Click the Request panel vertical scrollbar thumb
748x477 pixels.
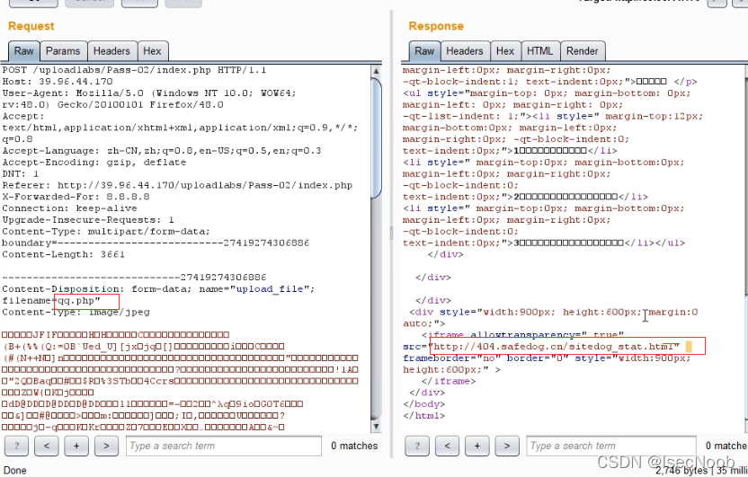pos(377,138)
